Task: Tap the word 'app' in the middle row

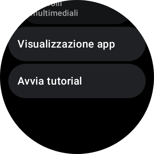Action: tap(106, 45)
